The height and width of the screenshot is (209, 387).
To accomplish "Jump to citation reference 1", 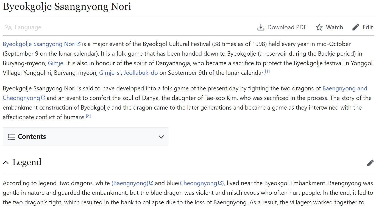I will point(267,71).
